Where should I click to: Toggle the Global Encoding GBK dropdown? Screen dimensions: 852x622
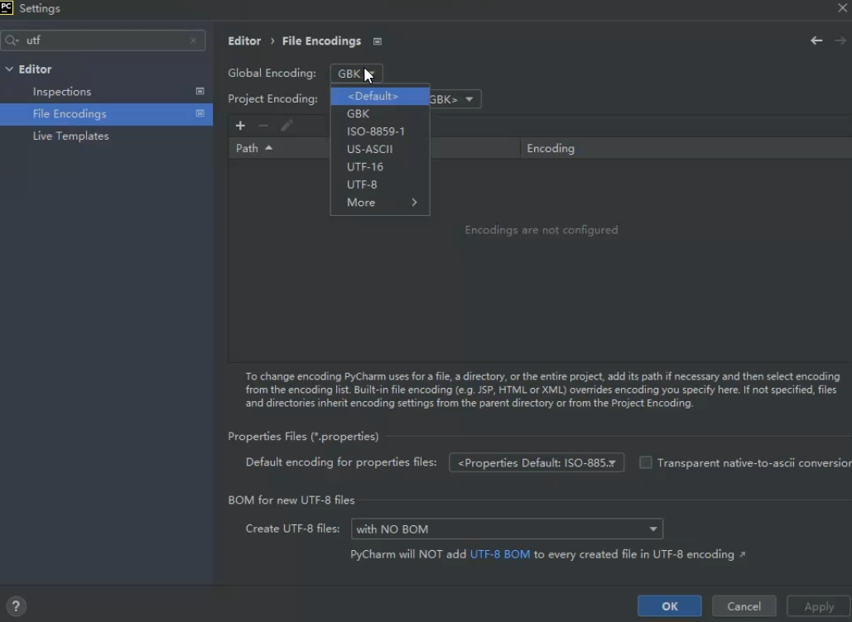pyautogui.click(x=356, y=74)
